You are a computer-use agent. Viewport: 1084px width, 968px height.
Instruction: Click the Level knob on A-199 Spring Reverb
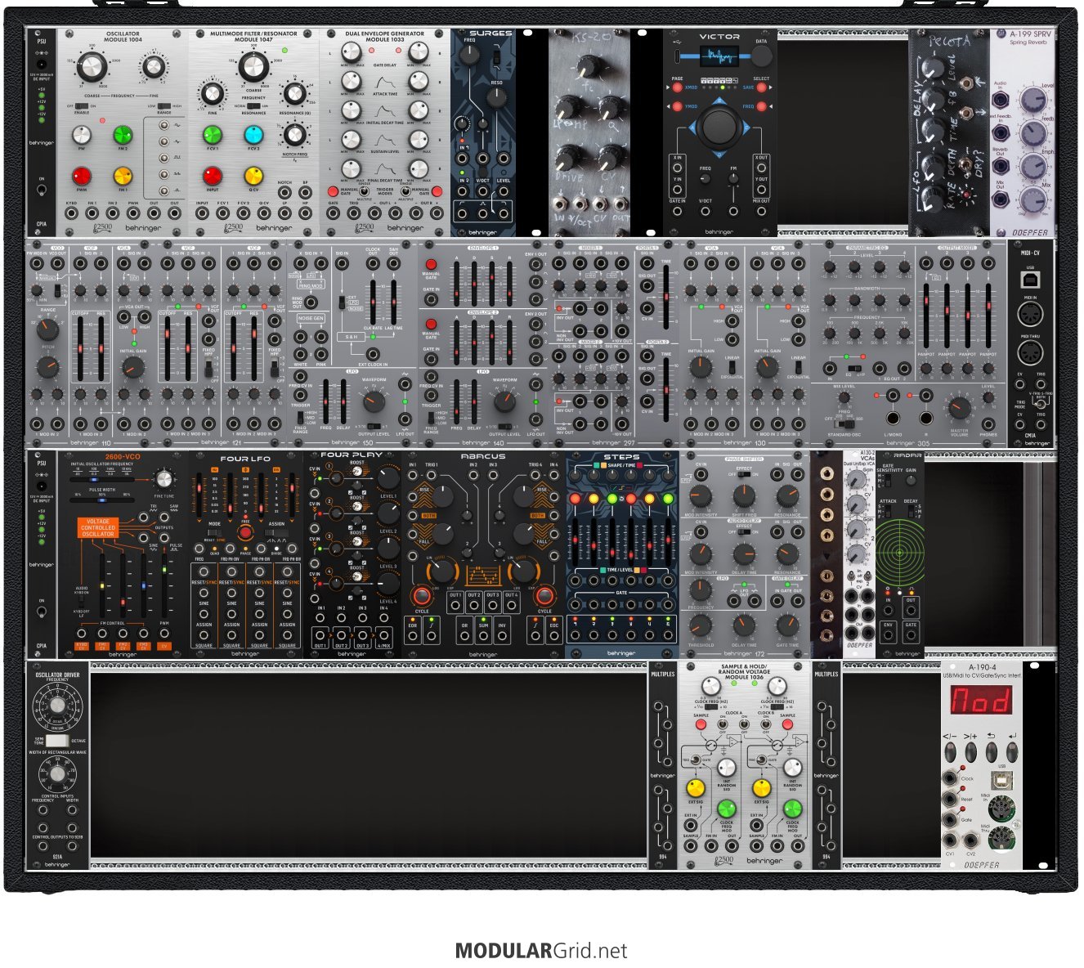coord(1034,100)
